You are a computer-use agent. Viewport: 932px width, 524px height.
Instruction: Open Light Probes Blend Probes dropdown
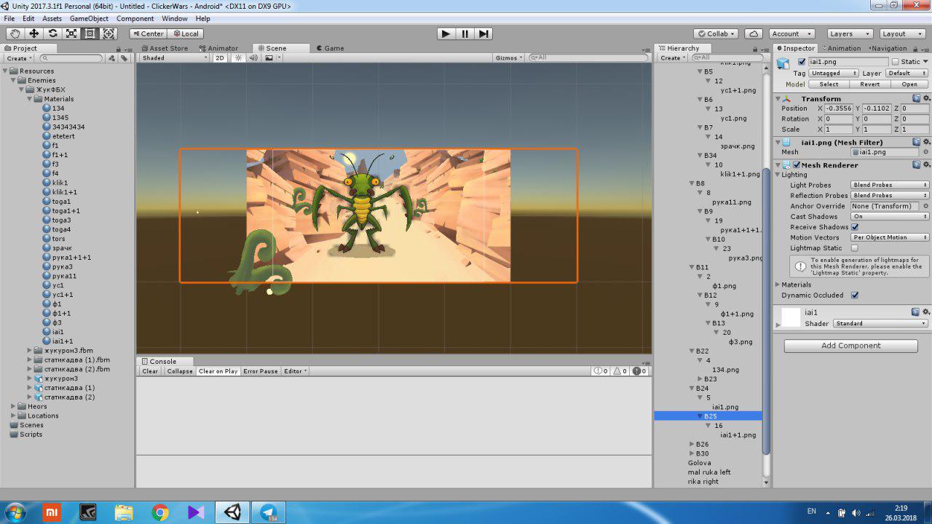[890, 185]
